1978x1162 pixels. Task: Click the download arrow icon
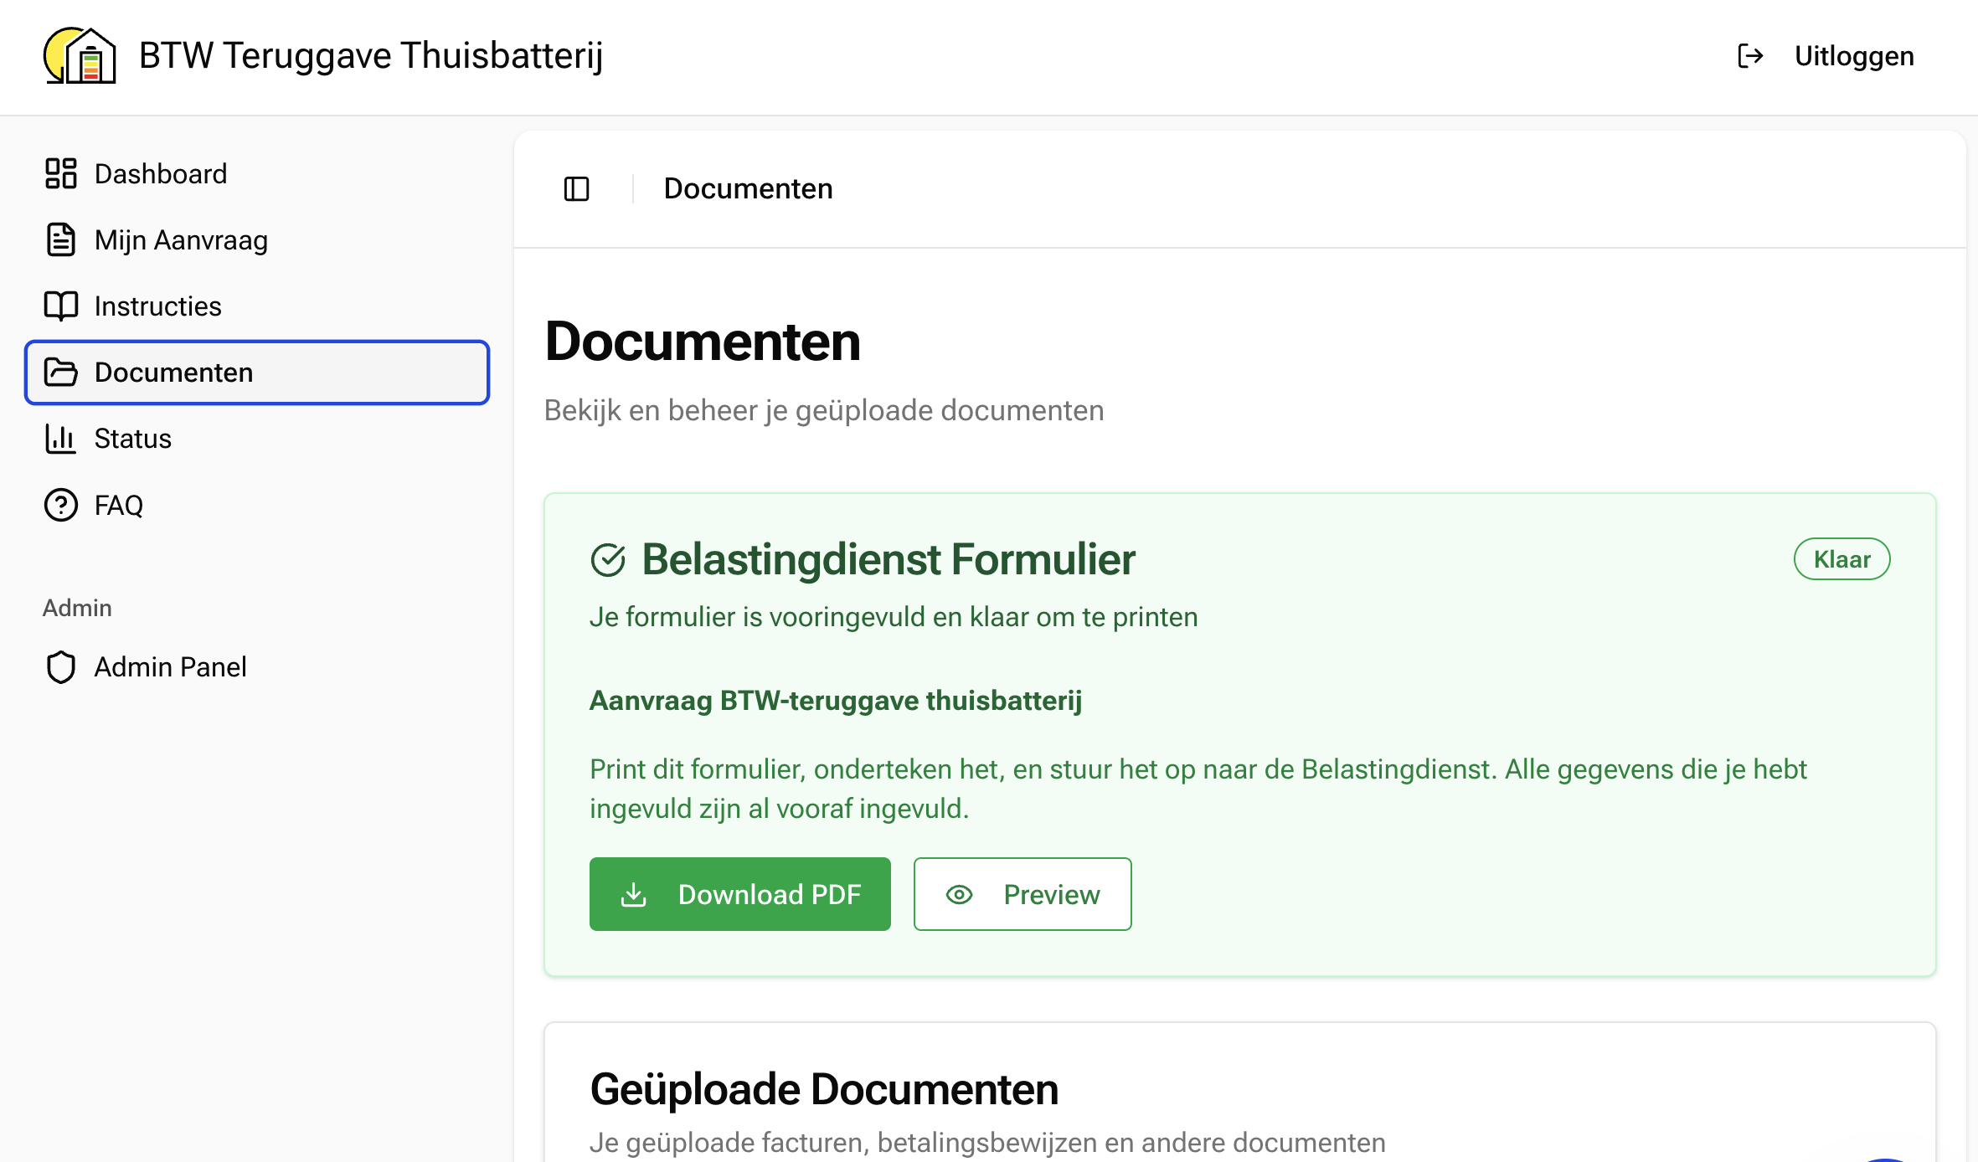634,894
